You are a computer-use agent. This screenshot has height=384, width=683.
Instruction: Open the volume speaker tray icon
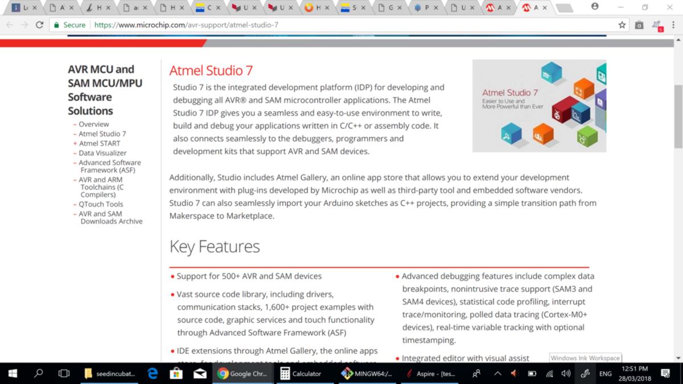point(566,374)
